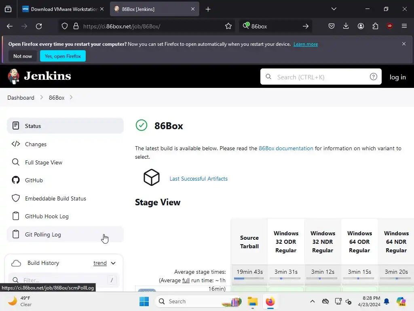Viewport: 414px width, 311px height.
Task: Click the package box artifacts icon
Action: coord(152,177)
